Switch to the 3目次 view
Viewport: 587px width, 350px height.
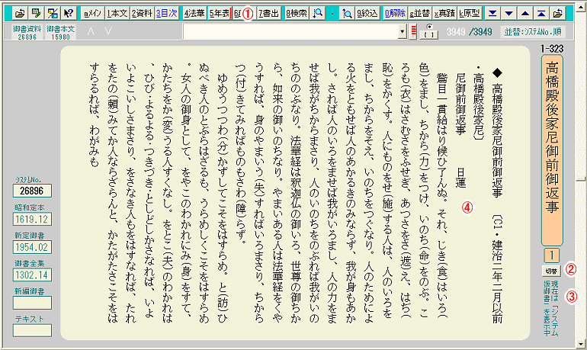click(165, 13)
